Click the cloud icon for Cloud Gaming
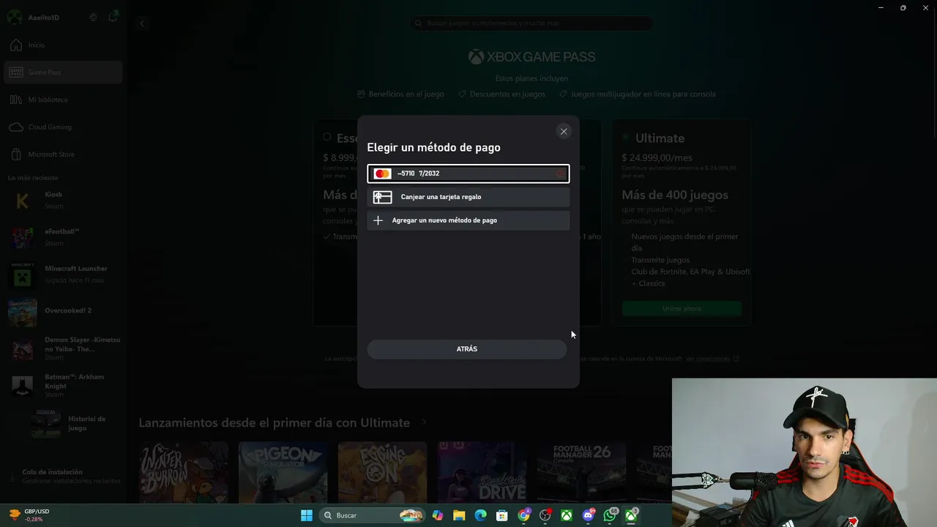The height and width of the screenshot is (527, 937). (x=15, y=127)
